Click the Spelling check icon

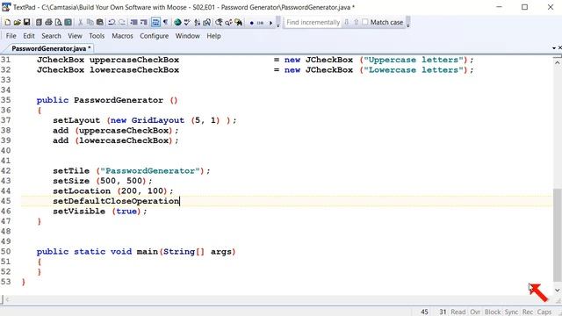click(187, 22)
